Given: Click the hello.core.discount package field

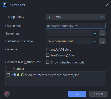Looking at the screenshot, I should (x=69, y=41).
